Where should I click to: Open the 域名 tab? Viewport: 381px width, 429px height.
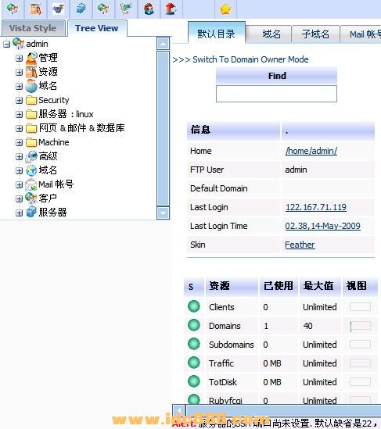click(x=271, y=34)
